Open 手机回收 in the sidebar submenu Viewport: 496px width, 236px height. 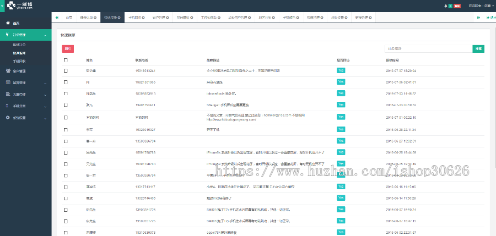point(19,61)
